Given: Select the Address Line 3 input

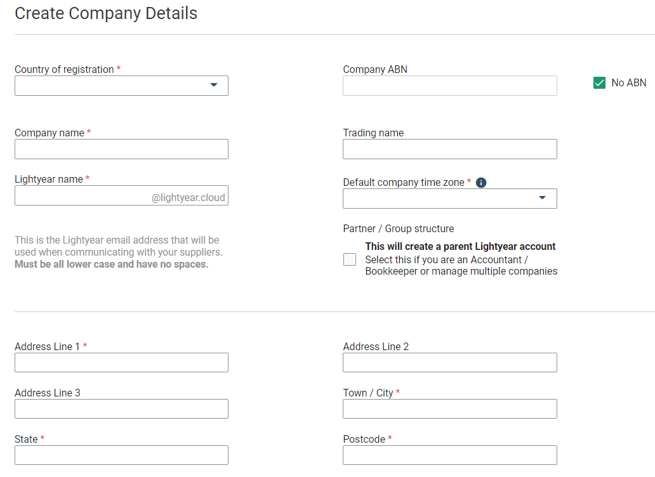Looking at the screenshot, I should coord(121,408).
